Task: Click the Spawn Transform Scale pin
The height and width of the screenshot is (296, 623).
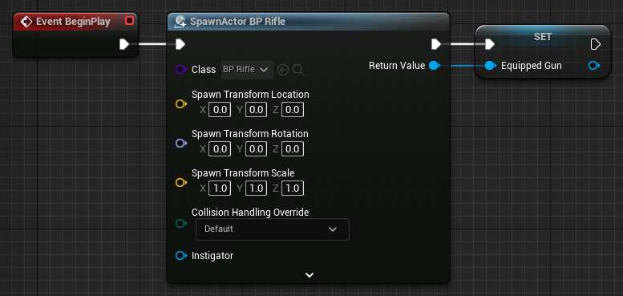Action: click(180, 182)
